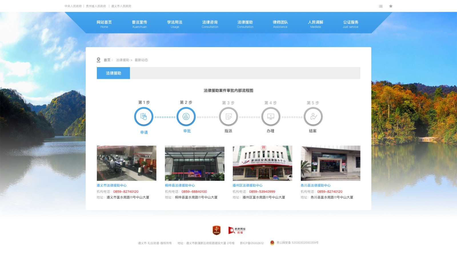This screenshot has height=257, width=457.
Task: Click the step 3 指派 circle icon
Action: [x=228, y=117]
